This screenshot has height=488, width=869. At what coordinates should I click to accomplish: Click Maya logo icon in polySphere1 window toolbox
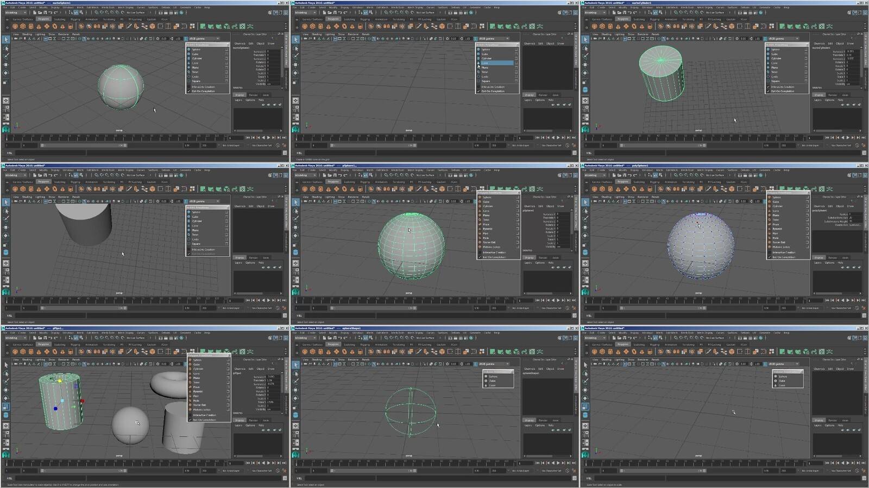(x=585, y=292)
